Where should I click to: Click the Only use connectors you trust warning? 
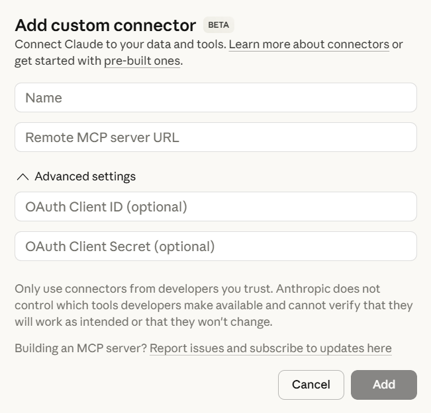144,289
